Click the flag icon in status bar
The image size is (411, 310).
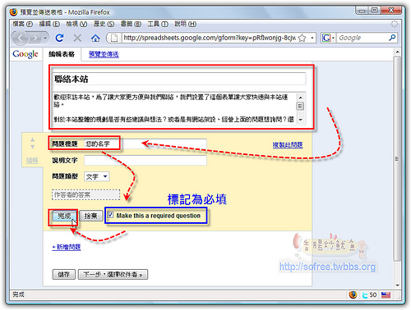pyautogui.click(x=386, y=295)
